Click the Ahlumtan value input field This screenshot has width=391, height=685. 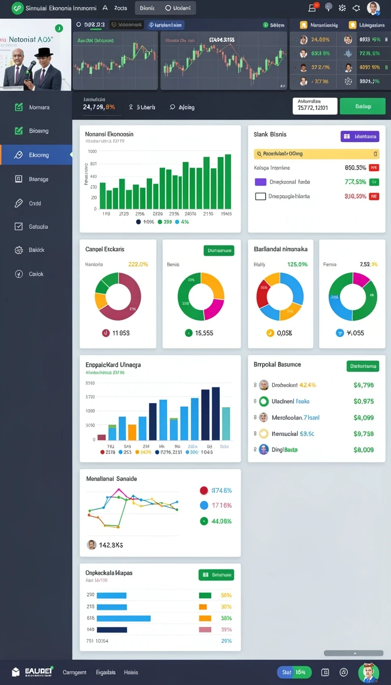pos(315,106)
